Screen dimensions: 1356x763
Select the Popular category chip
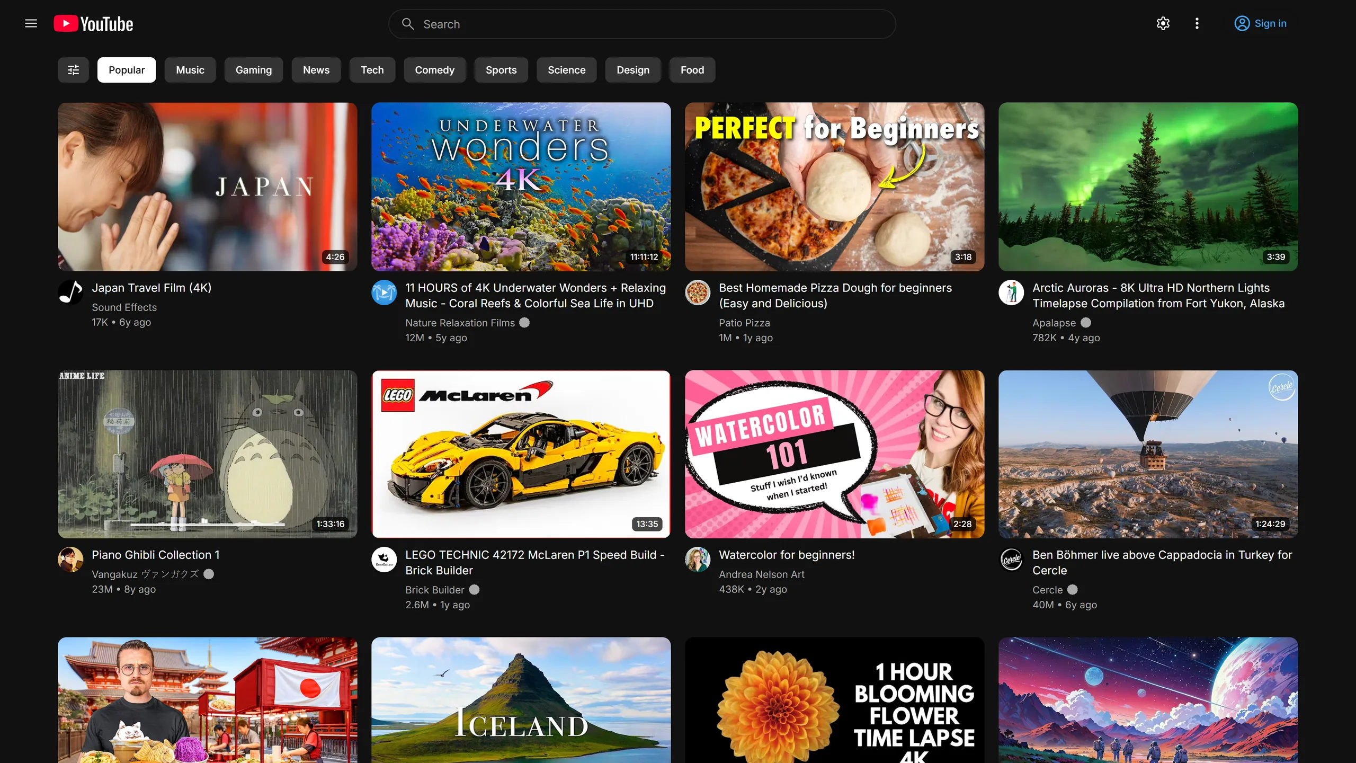[127, 70]
